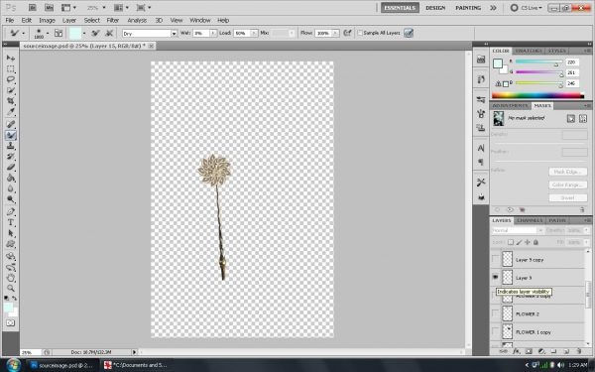Image resolution: width=595 pixels, height=372 pixels.
Task: Select the Horizontal Type tool
Action: click(x=11, y=222)
